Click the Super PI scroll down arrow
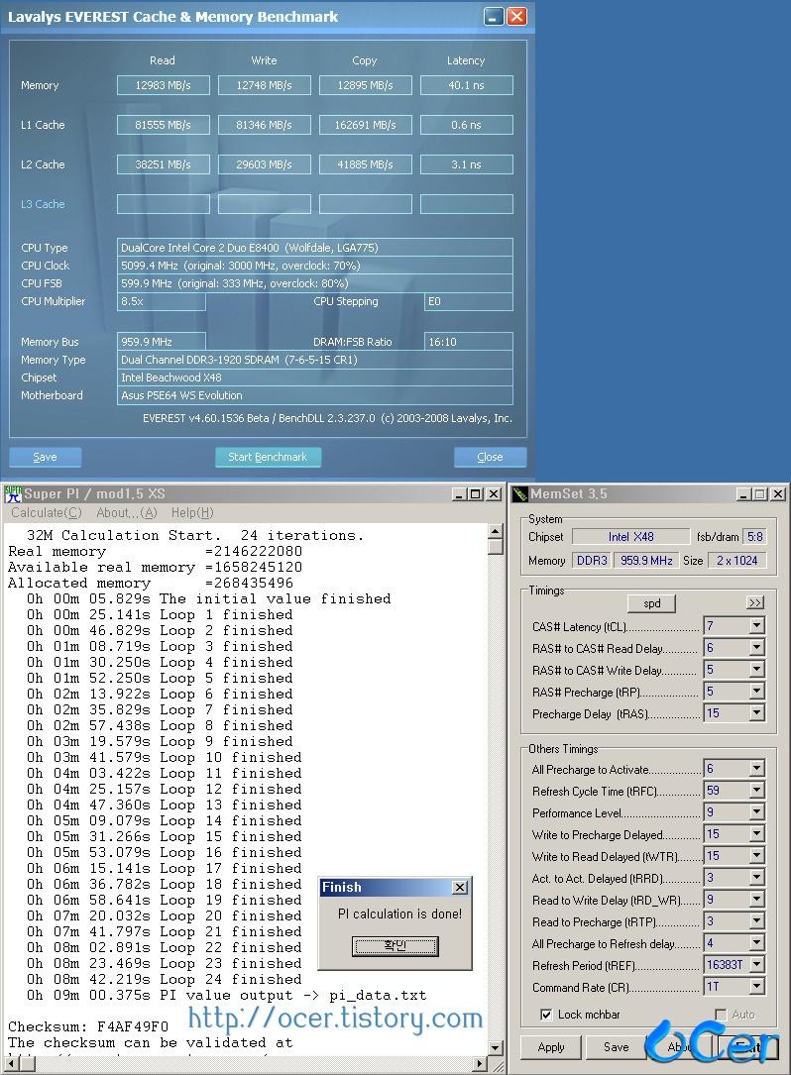The image size is (791, 1075). [x=496, y=1047]
